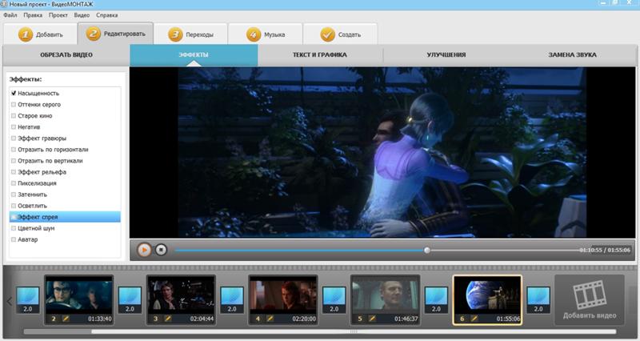The height and width of the screenshot is (341, 640).
Task: Select transition icon between clips 5 and 6
Action: pos(436,299)
